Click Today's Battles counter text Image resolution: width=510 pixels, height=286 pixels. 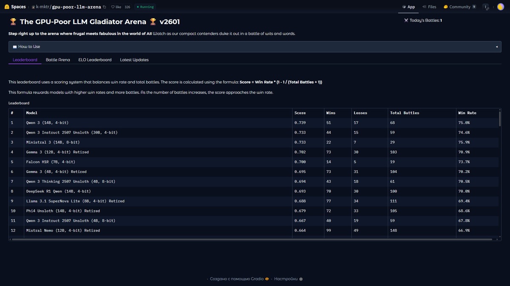[423, 20]
